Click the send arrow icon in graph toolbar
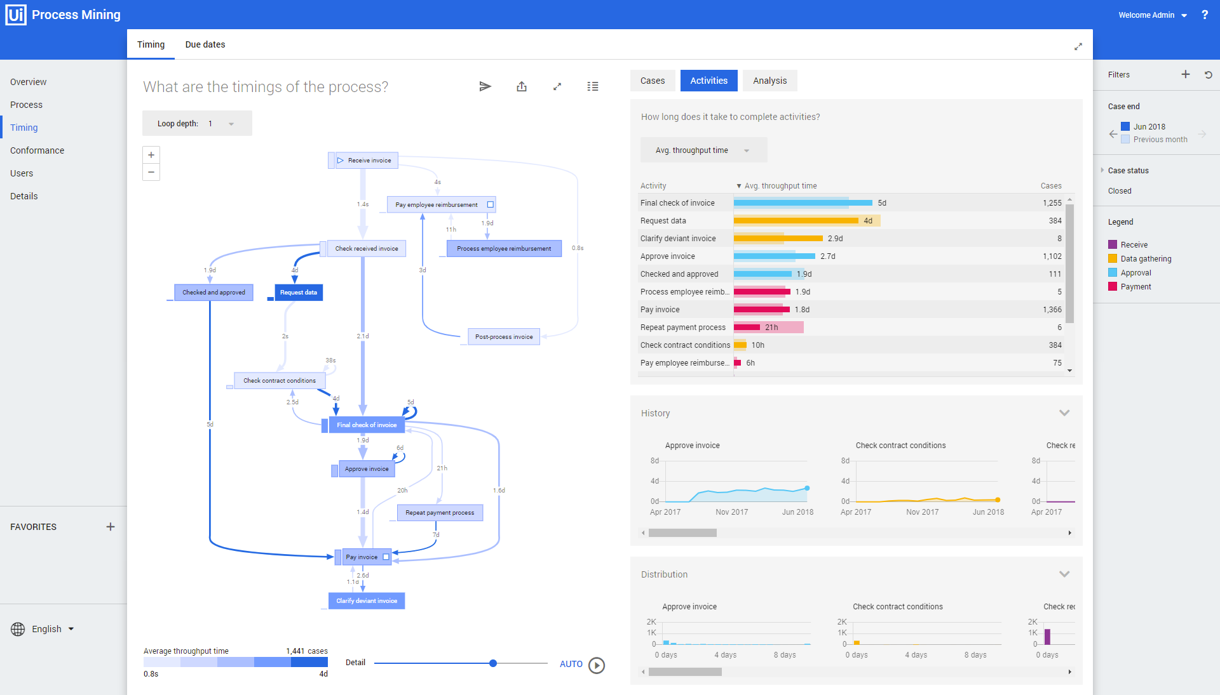The image size is (1220, 695). pyautogui.click(x=485, y=86)
